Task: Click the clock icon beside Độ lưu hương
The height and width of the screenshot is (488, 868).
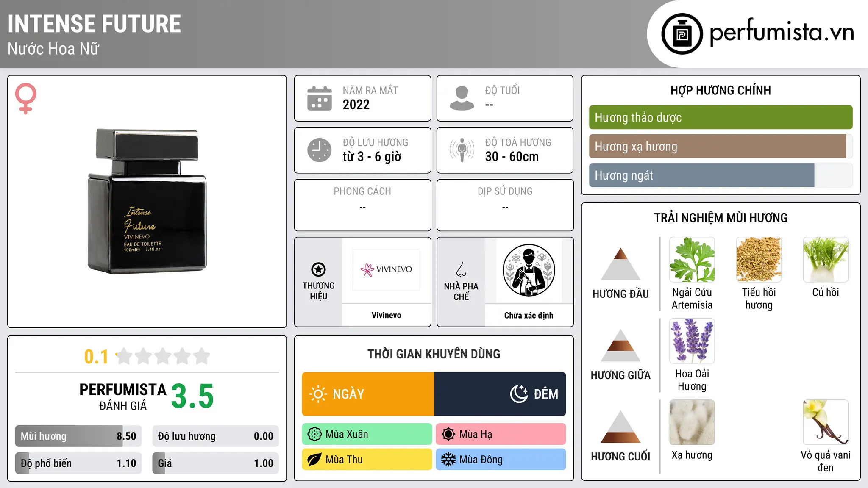Action: point(320,150)
